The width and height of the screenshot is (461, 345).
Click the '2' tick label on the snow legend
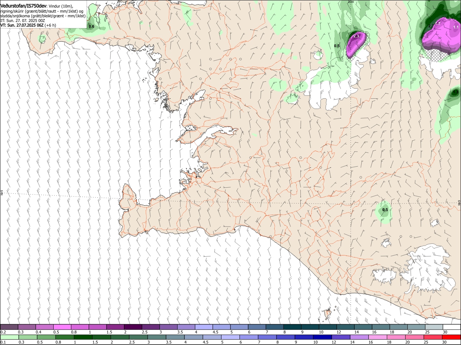[125, 332]
